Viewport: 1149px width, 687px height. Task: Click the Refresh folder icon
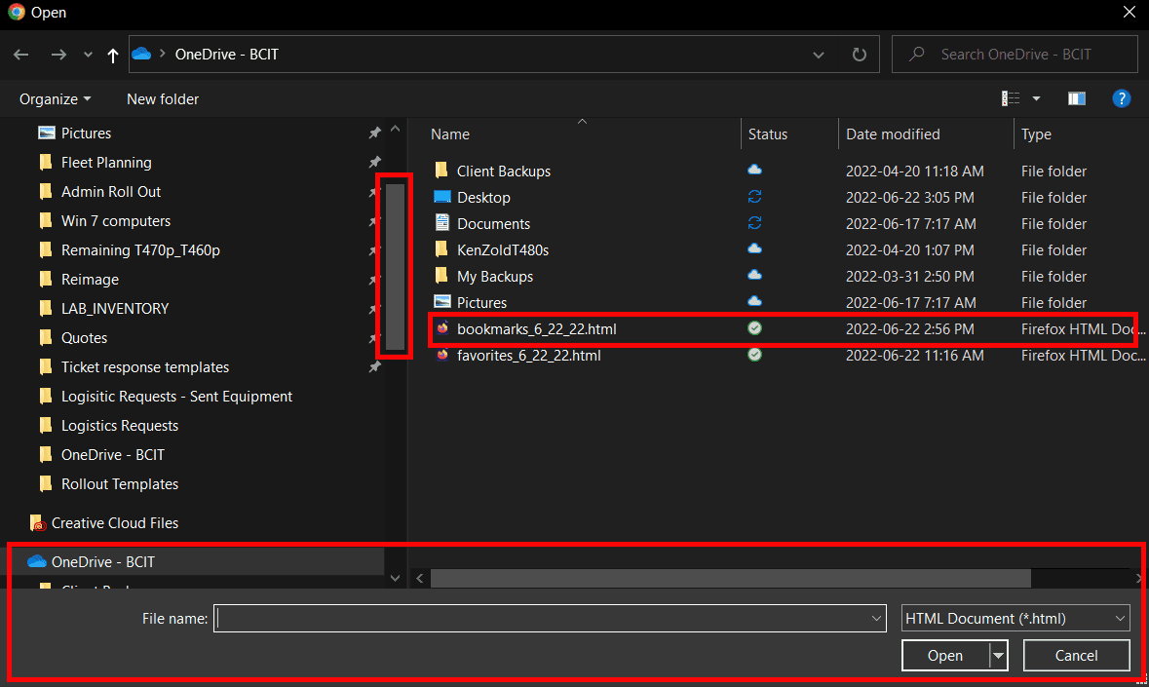pyautogui.click(x=859, y=55)
